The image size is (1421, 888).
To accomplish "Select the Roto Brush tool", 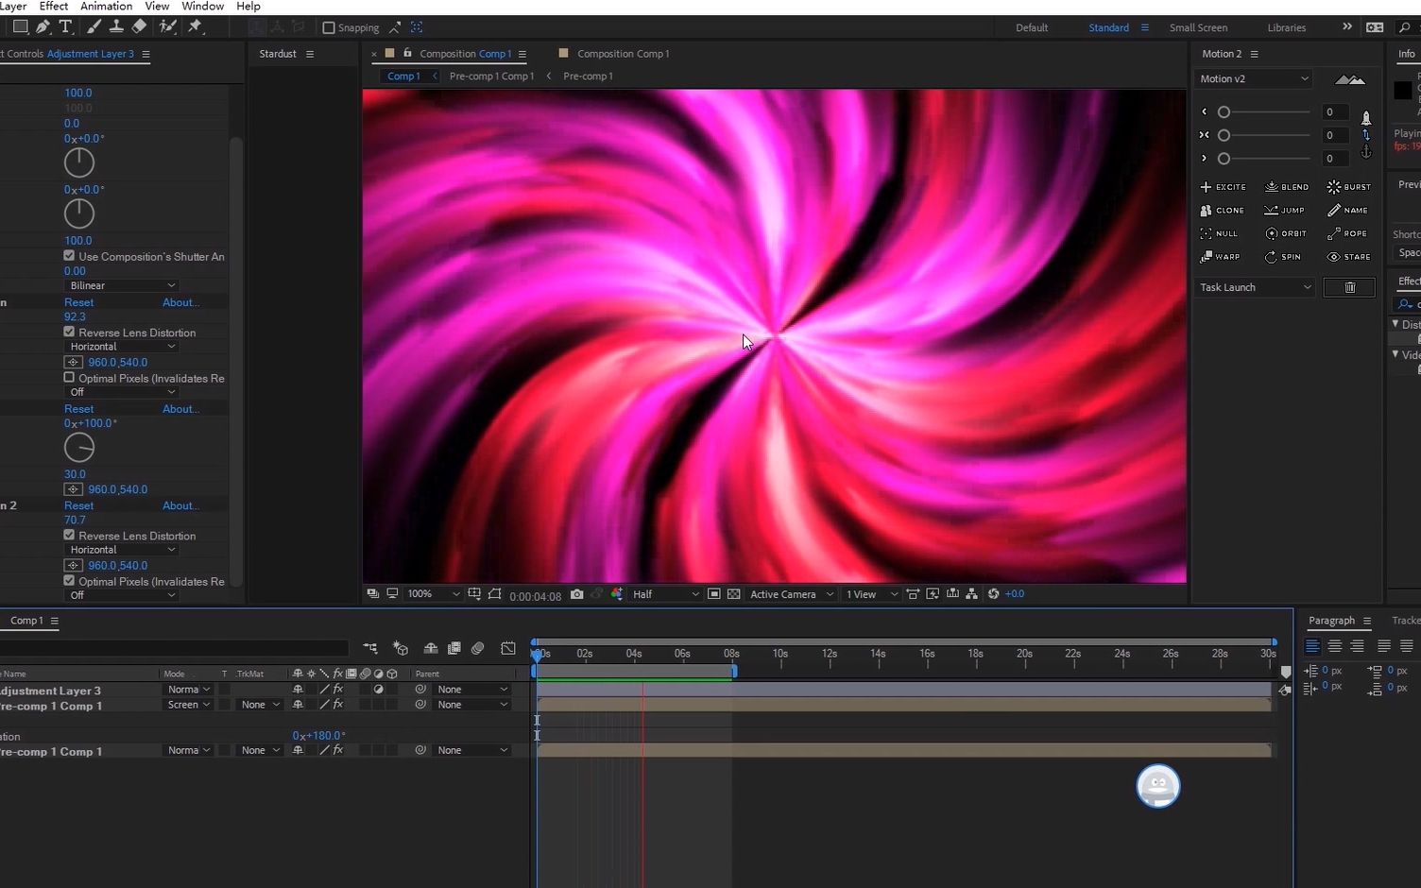I will coord(168,26).
